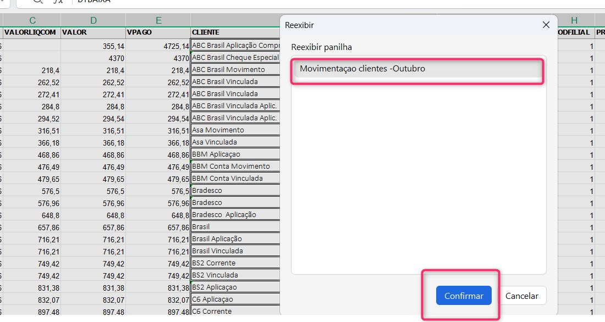
Task: Select the 'ABC Brasil Movimento' cell
Action: 235,70
